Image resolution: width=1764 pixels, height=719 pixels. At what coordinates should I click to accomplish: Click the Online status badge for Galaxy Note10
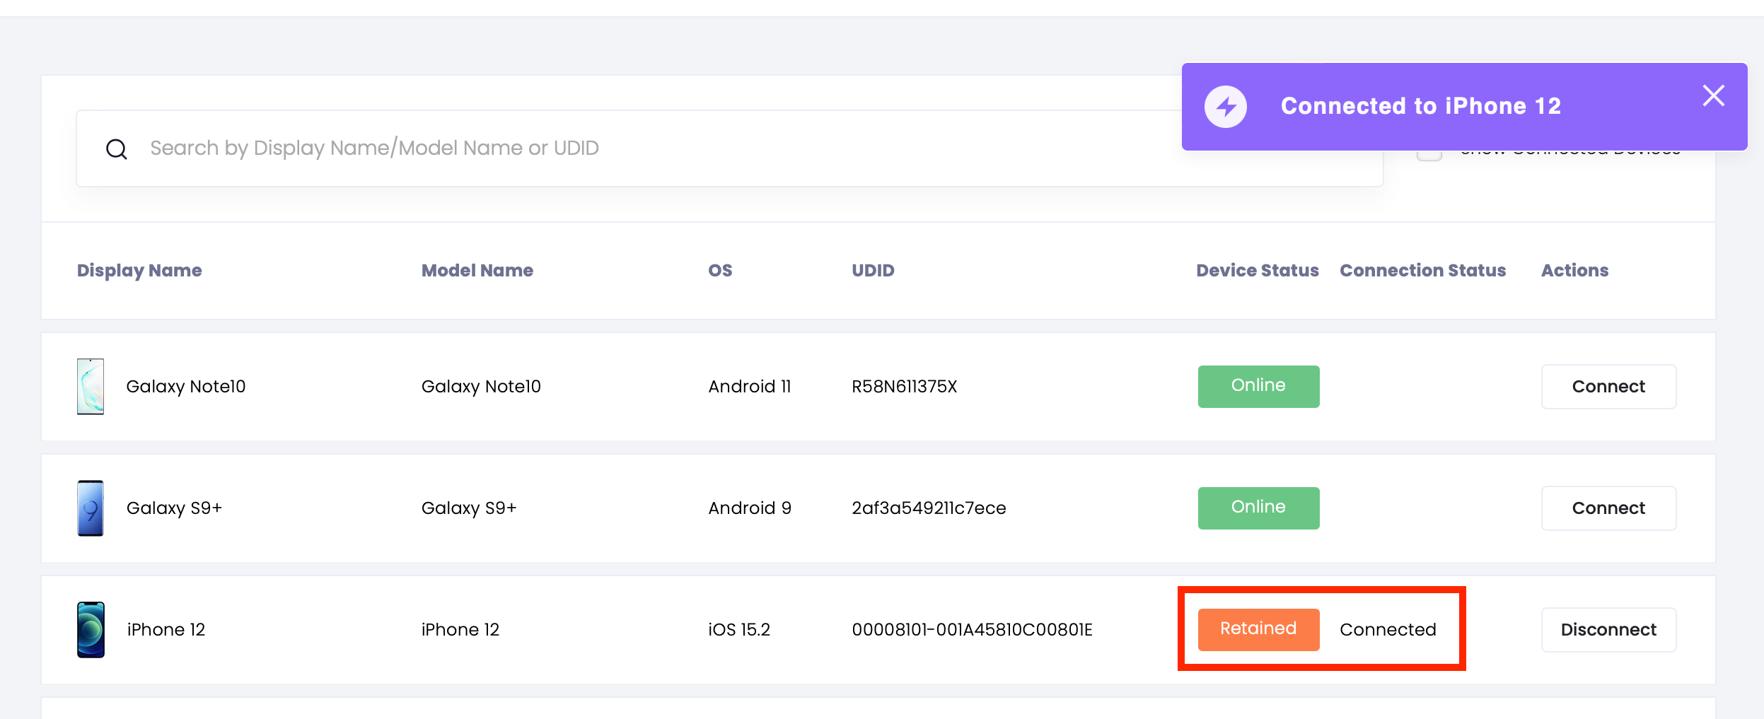pos(1258,386)
